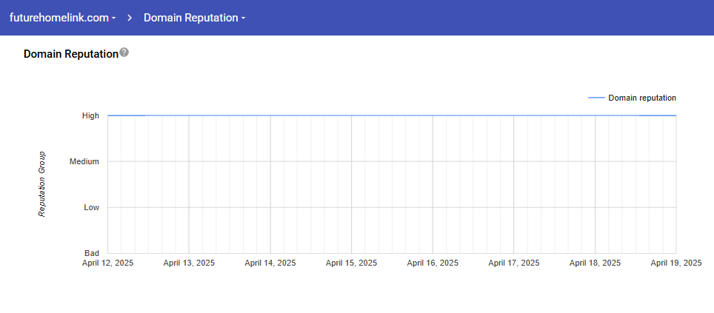Select the Domain reputation legend label
This screenshot has height=313, width=714.
(641, 98)
